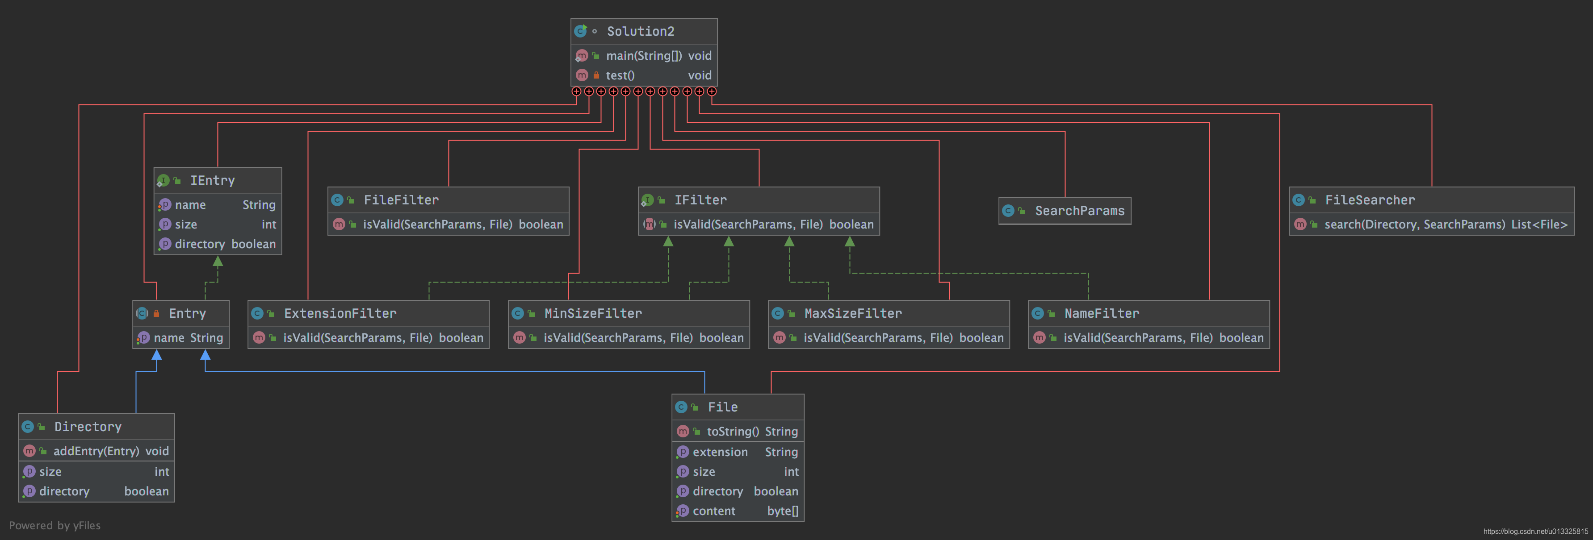Click the Entry abstract class icon
1593x540 pixels.
point(142,313)
